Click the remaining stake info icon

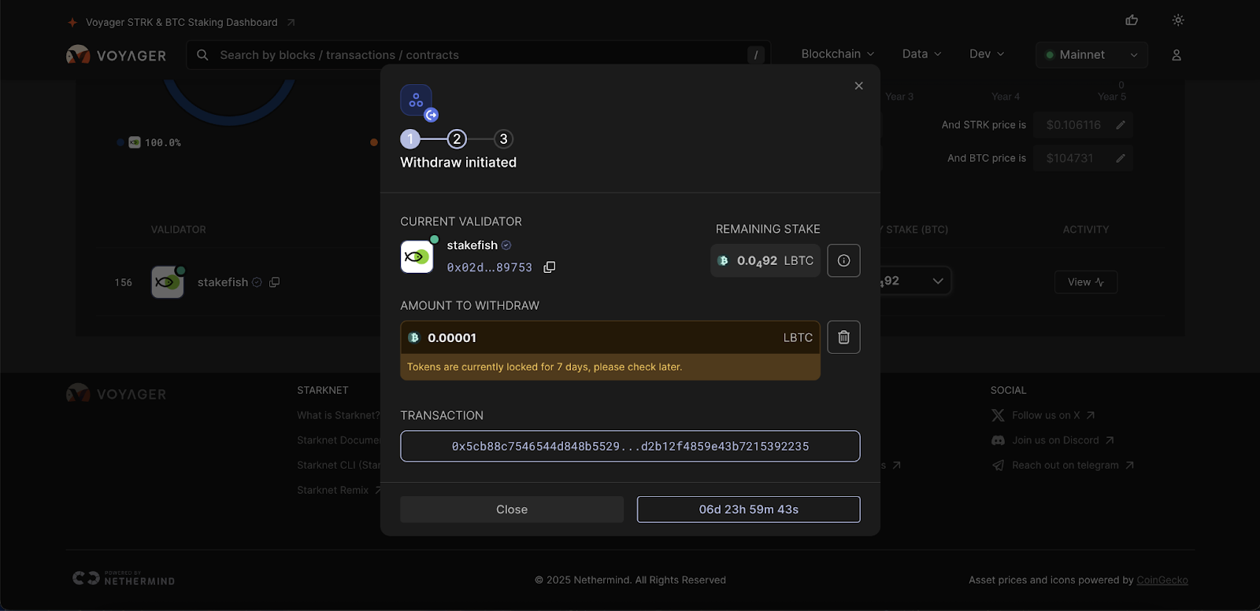(843, 261)
